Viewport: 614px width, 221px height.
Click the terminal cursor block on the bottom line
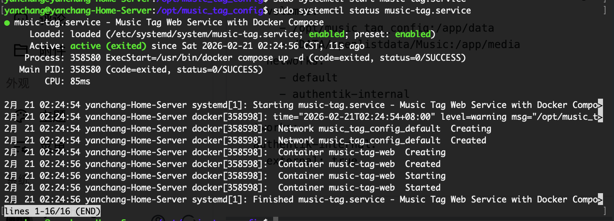pyautogui.click(x=276, y=219)
